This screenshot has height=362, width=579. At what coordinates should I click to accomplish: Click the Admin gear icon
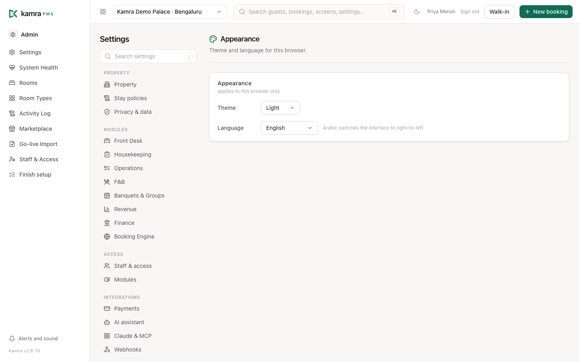[x=13, y=35]
